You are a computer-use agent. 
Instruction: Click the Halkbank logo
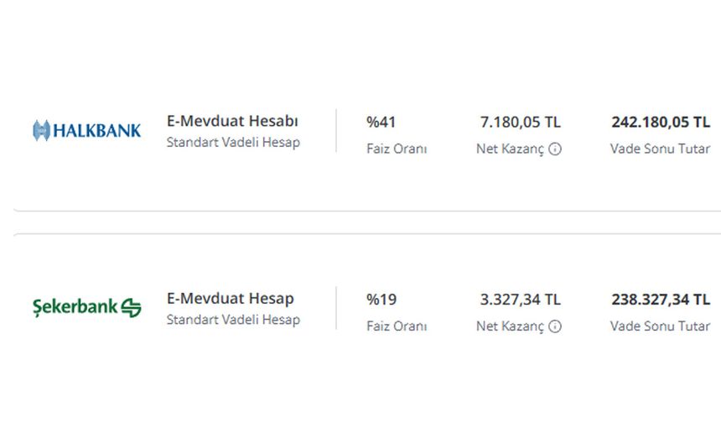point(86,130)
